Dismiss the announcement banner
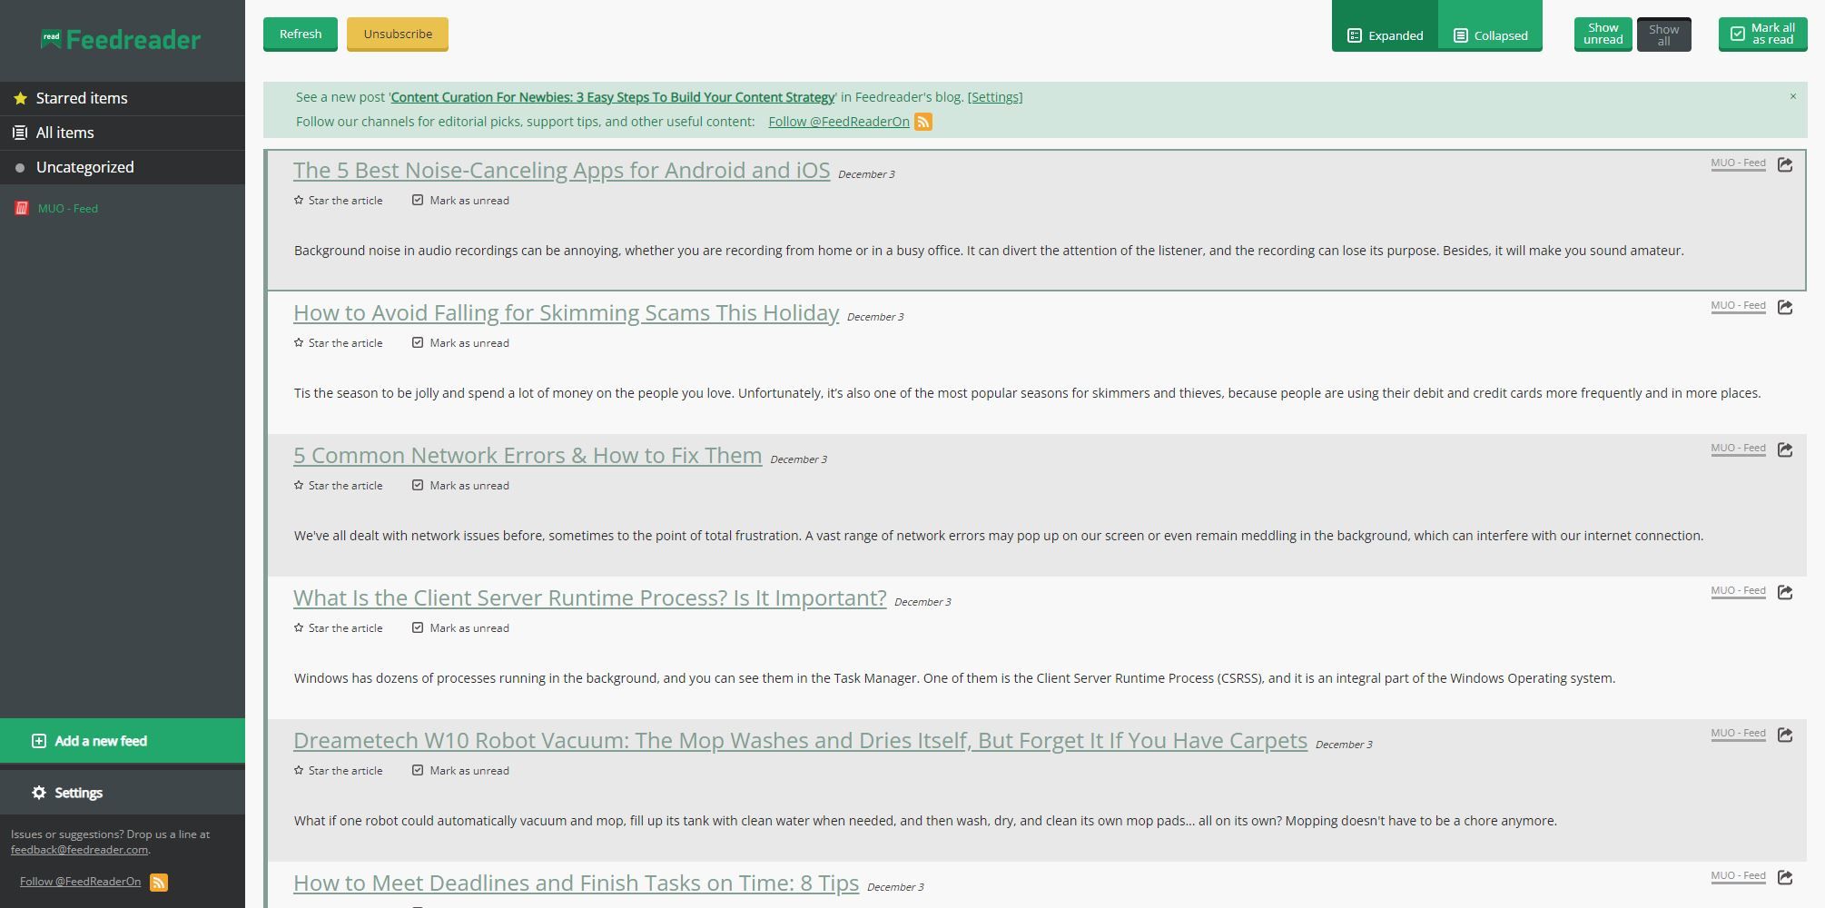1825x908 pixels. [1792, 96]
